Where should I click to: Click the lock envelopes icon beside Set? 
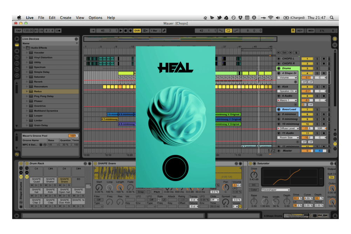(296, 53)
